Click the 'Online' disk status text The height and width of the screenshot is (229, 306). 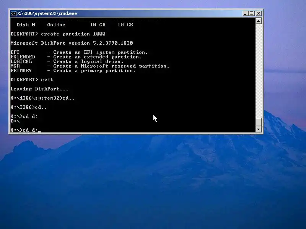coord(56,25)
